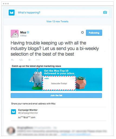Click the Moz robot profile picture

(15, 34)
